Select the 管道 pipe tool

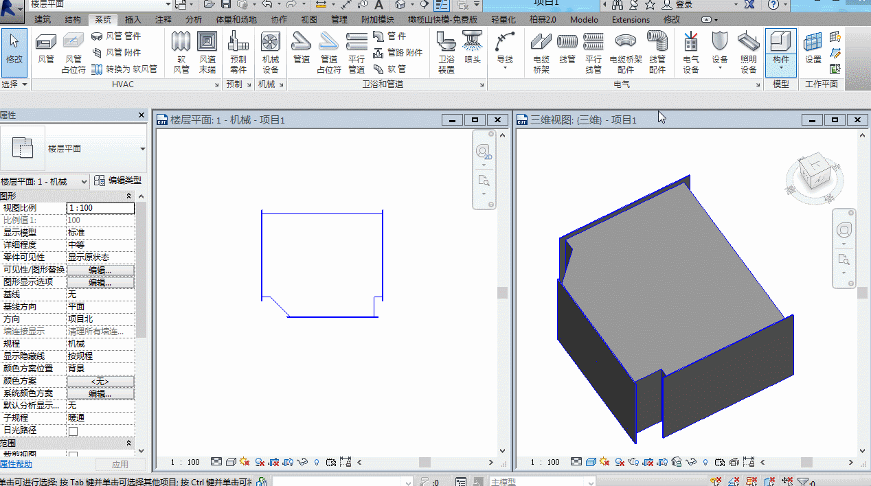[x=302, y=48]
